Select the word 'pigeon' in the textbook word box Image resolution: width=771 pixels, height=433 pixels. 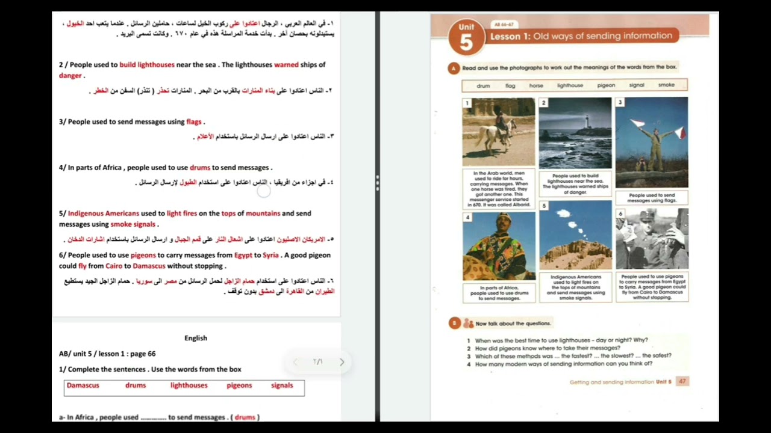(606, 85)
